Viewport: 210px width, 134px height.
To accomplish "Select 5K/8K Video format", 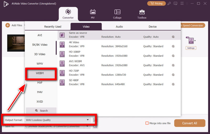I will 40,45.
